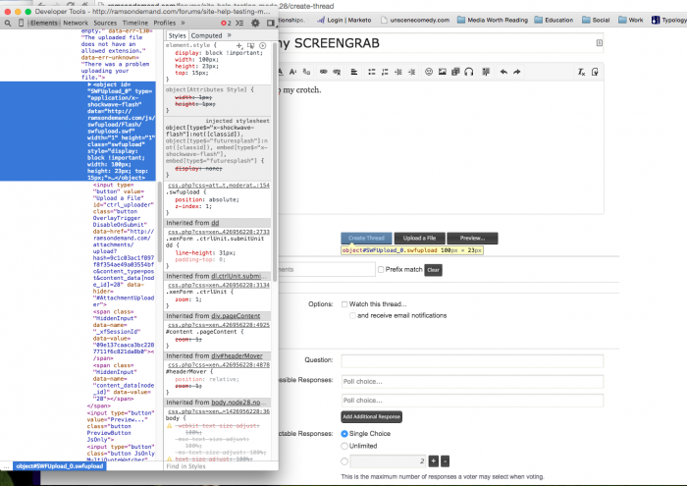Select the Styles tab
The width and height of the screenshot is (687, 486).
click(177, 35)
